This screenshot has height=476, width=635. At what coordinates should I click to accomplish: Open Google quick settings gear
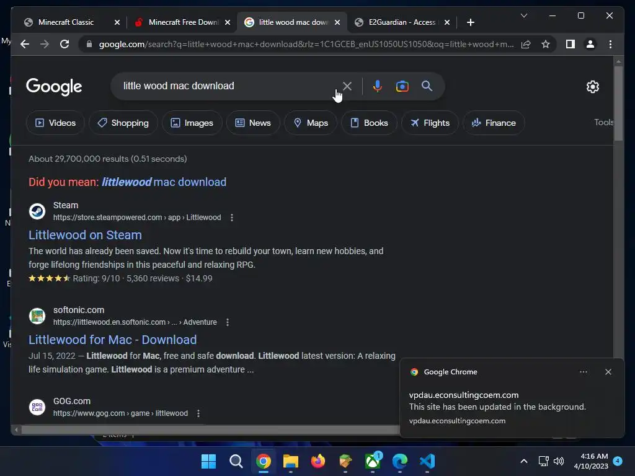coord(592,87)
